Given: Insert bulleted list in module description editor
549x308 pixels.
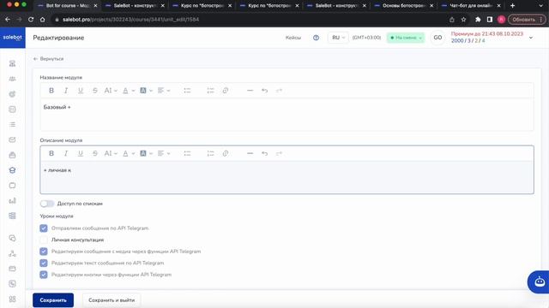Looking at the screenshot, I should (x=187, y=153).
